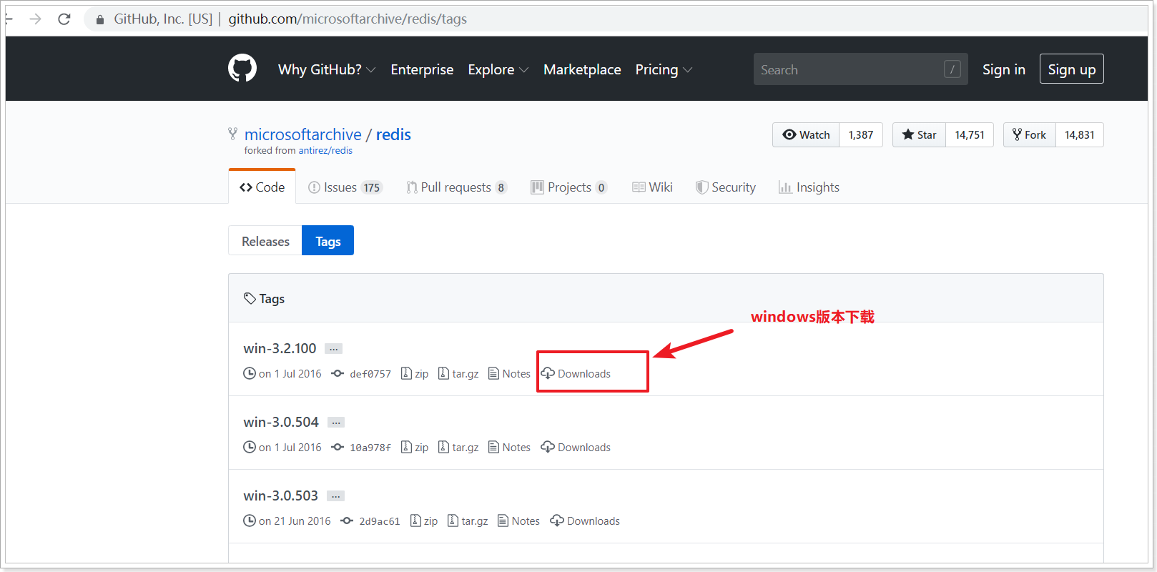1157x572 pixels.
Task: Open Notes for win-3.2.100
Action: (x=509, y=374)
